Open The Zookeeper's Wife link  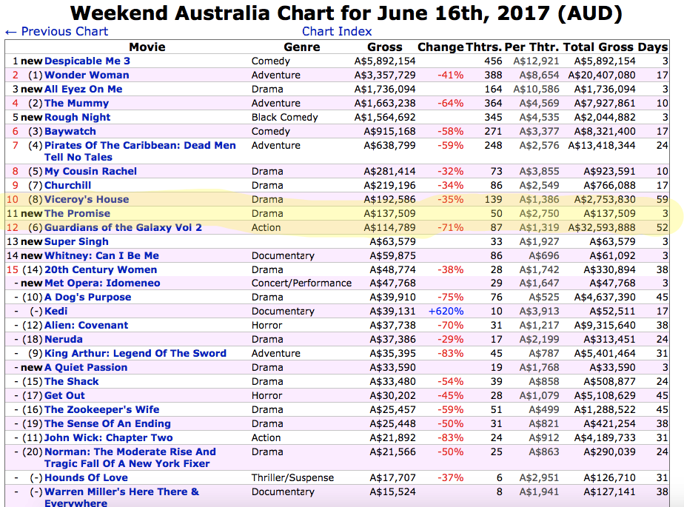[x=101, y=410]
